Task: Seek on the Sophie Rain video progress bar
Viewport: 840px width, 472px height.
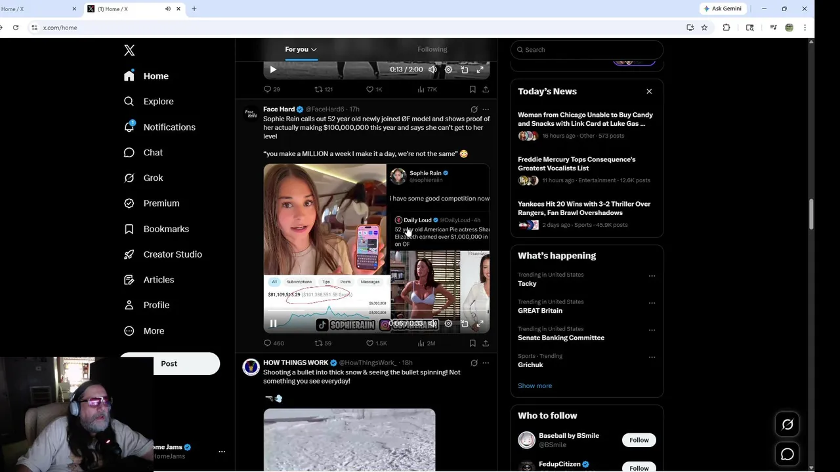Action: (x=377, y=311)
